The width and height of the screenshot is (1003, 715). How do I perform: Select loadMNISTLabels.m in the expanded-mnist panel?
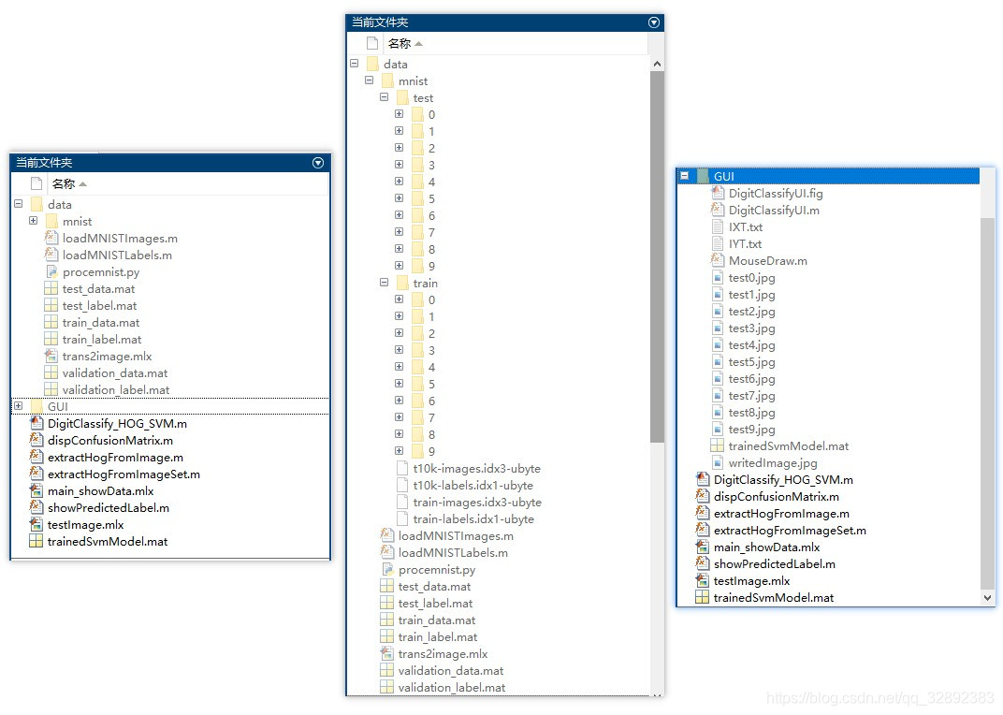coord(454,552)
